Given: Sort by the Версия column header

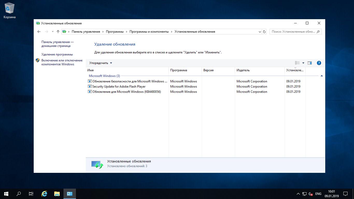Looking at the screenshot, I should tap(218, 70).
